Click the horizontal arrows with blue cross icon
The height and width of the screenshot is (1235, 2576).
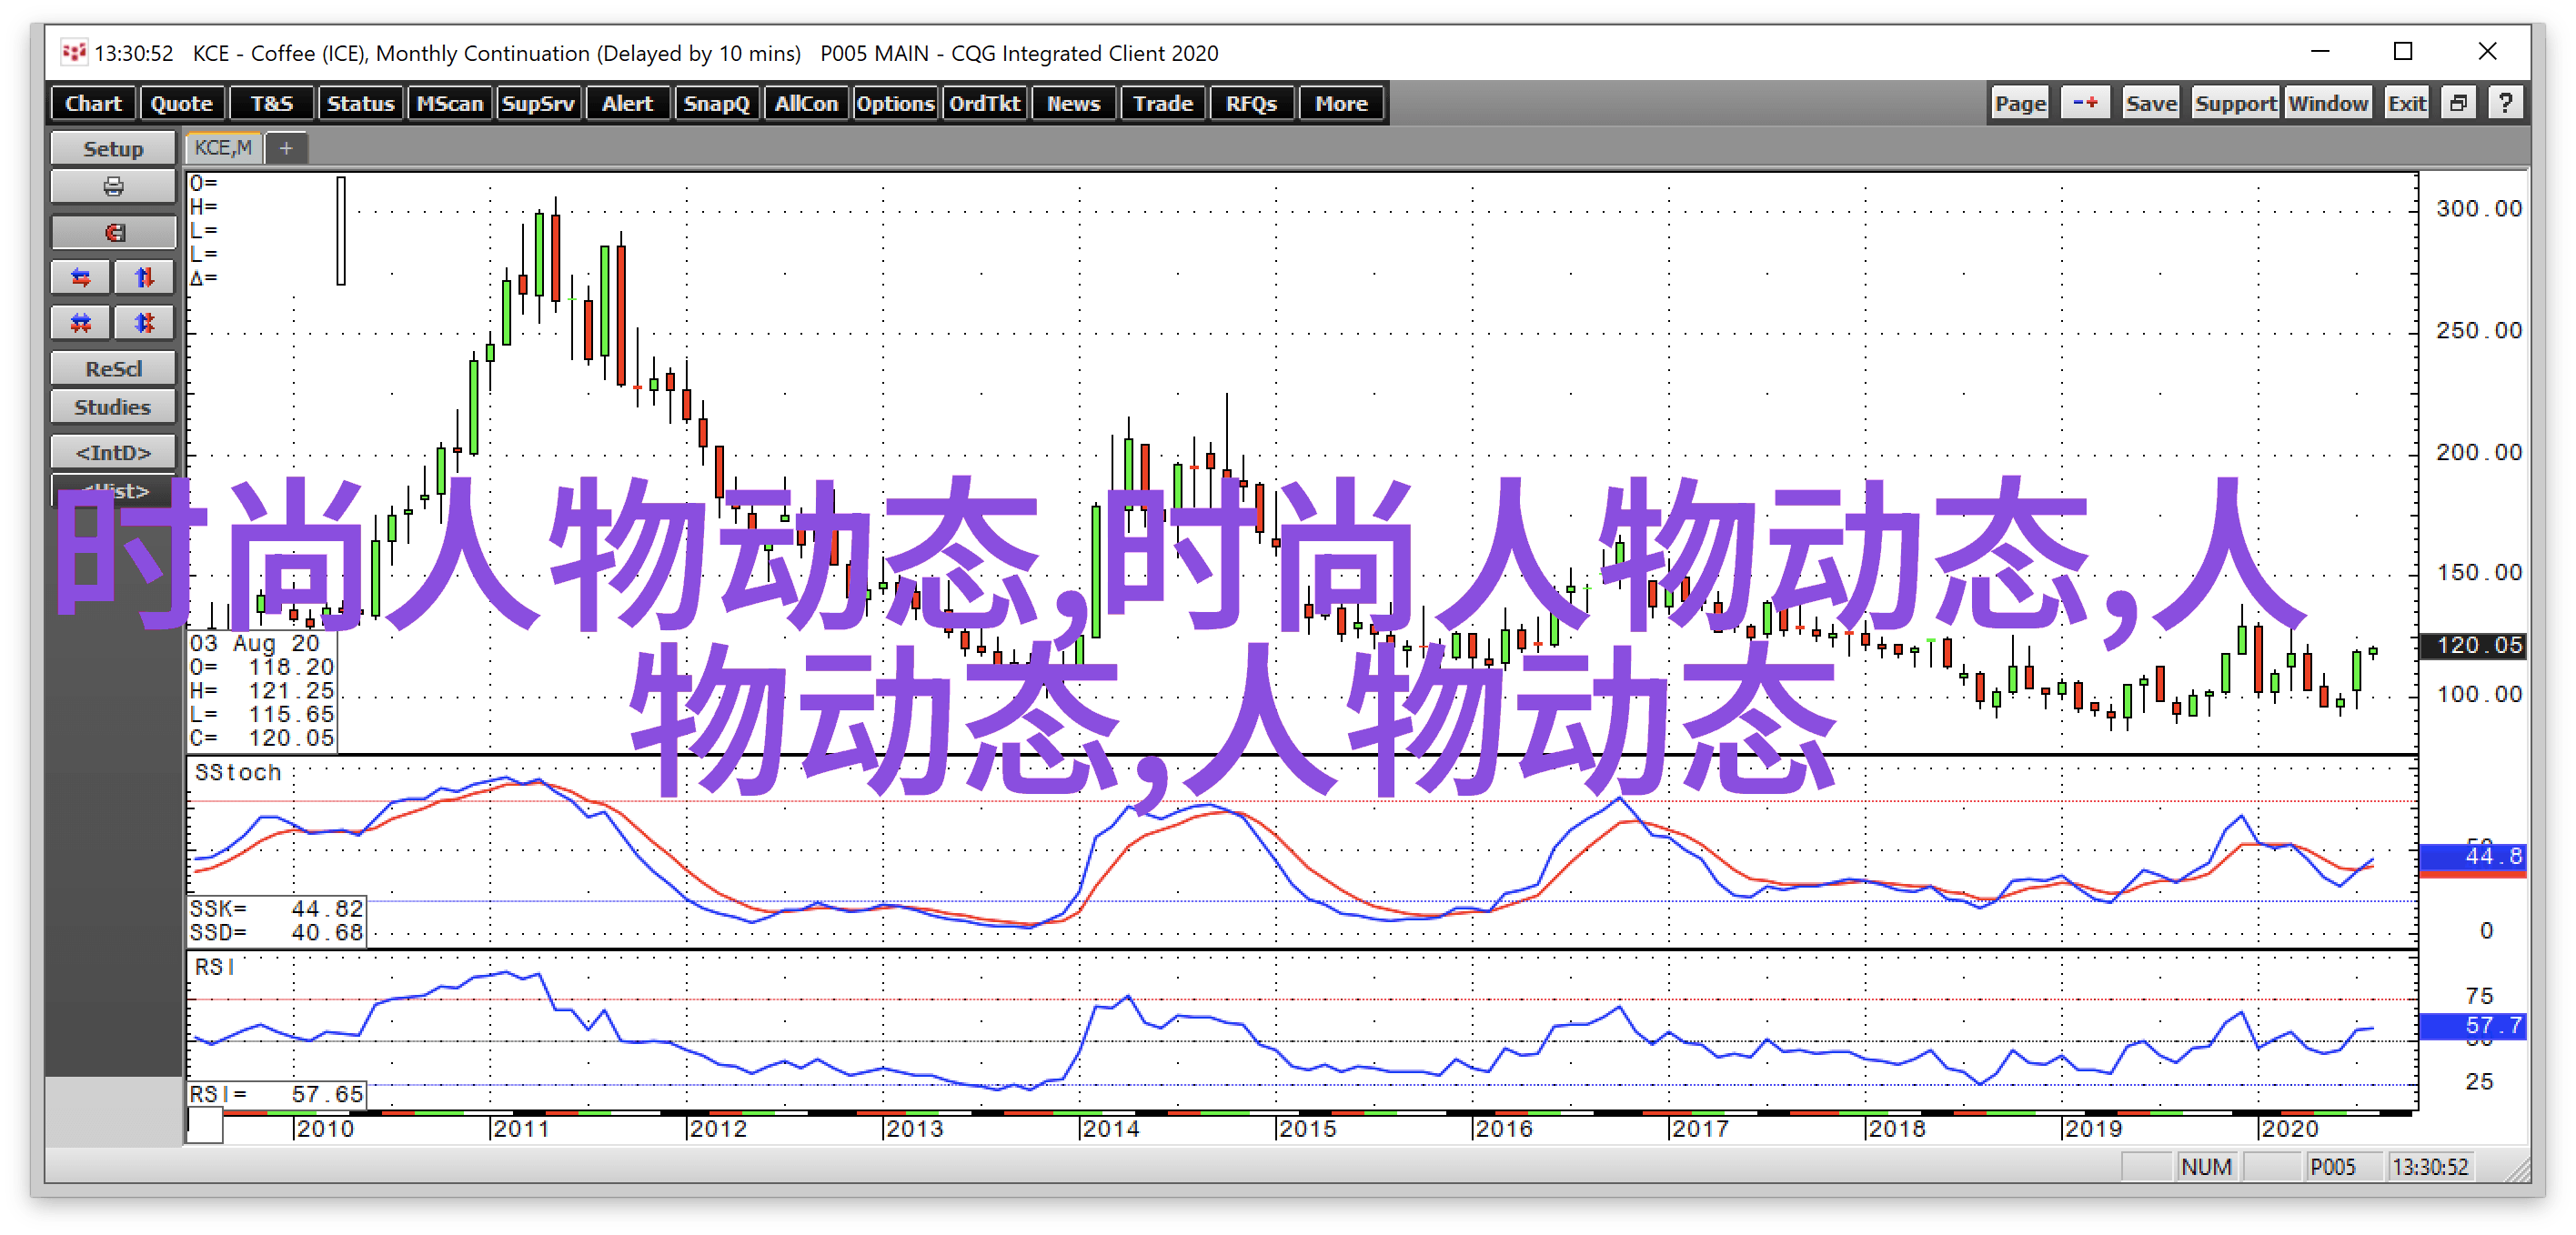[x=82, y=322]
